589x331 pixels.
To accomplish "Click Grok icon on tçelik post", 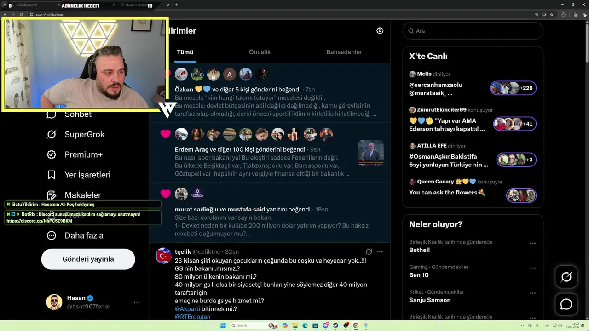I will click(369, 251).
